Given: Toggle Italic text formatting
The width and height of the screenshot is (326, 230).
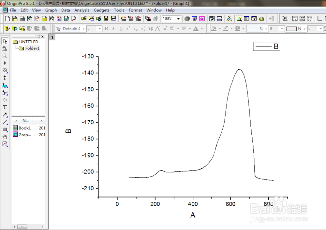Looking at the screenshot, I should 113,29.
